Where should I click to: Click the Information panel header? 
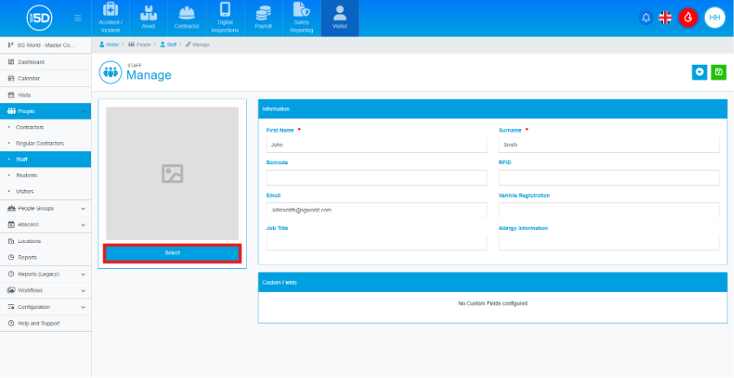pos(493,109)
